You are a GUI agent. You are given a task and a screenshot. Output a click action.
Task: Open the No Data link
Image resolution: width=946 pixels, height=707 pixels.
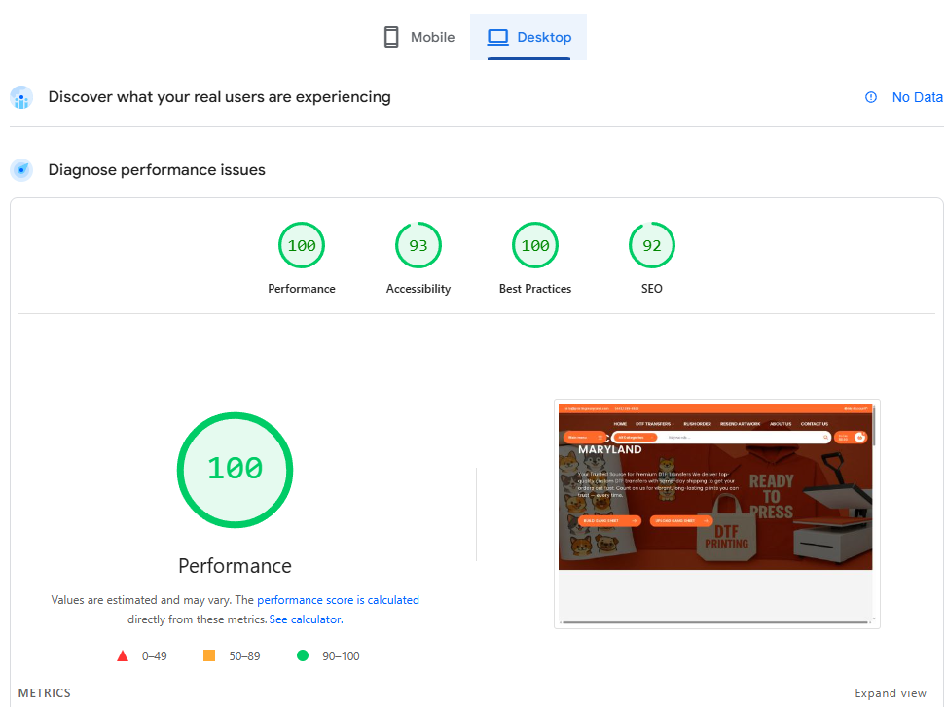tap(917, 97)
